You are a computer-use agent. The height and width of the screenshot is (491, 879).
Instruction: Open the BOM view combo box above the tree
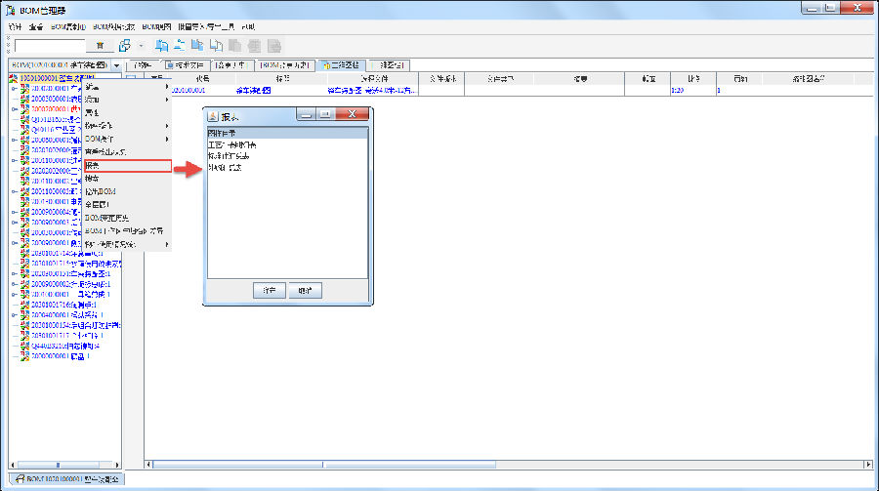(116, 65)
